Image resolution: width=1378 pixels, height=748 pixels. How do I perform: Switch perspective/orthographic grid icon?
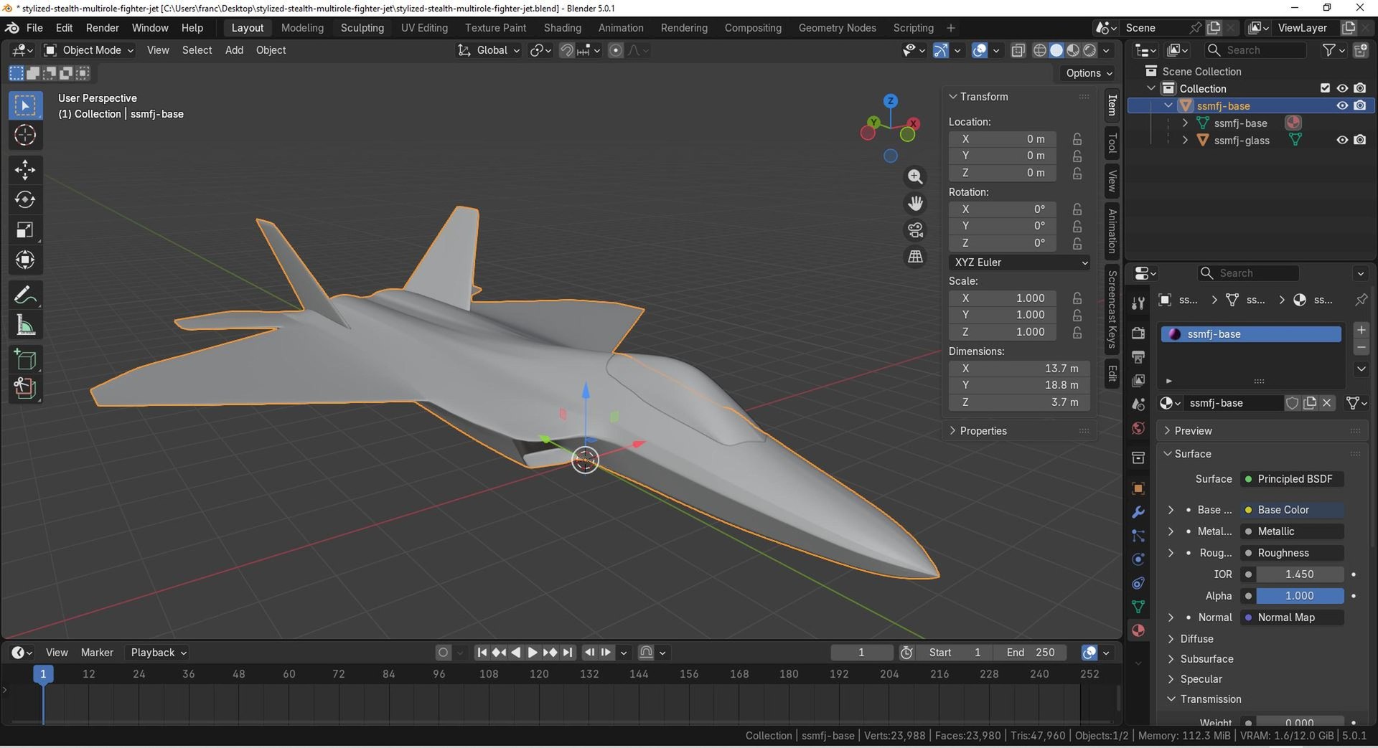point(915,257)
